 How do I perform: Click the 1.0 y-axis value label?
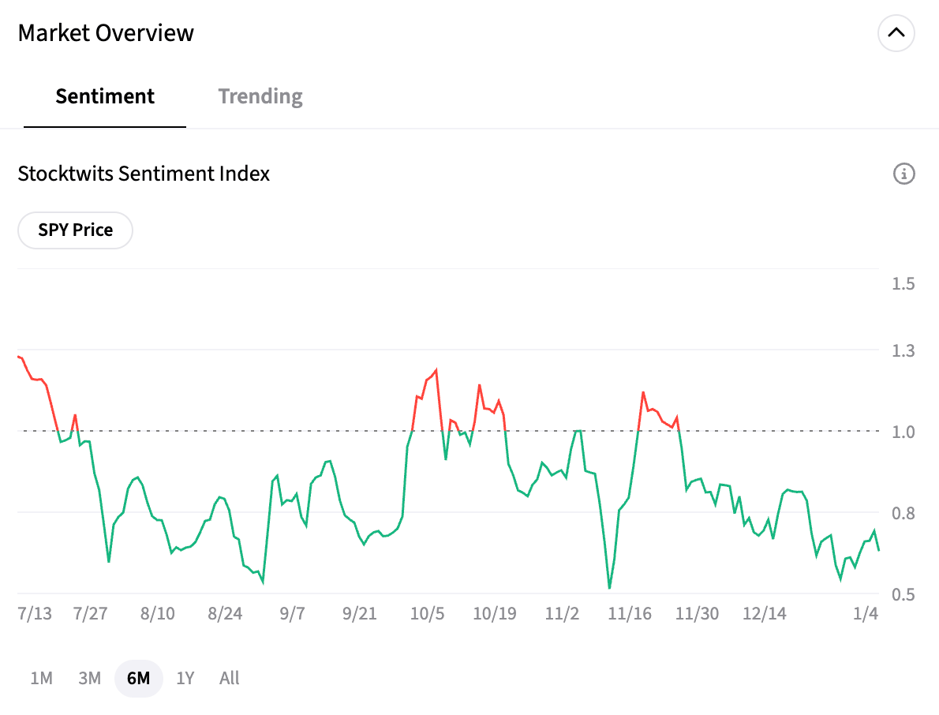click(903, 432)
